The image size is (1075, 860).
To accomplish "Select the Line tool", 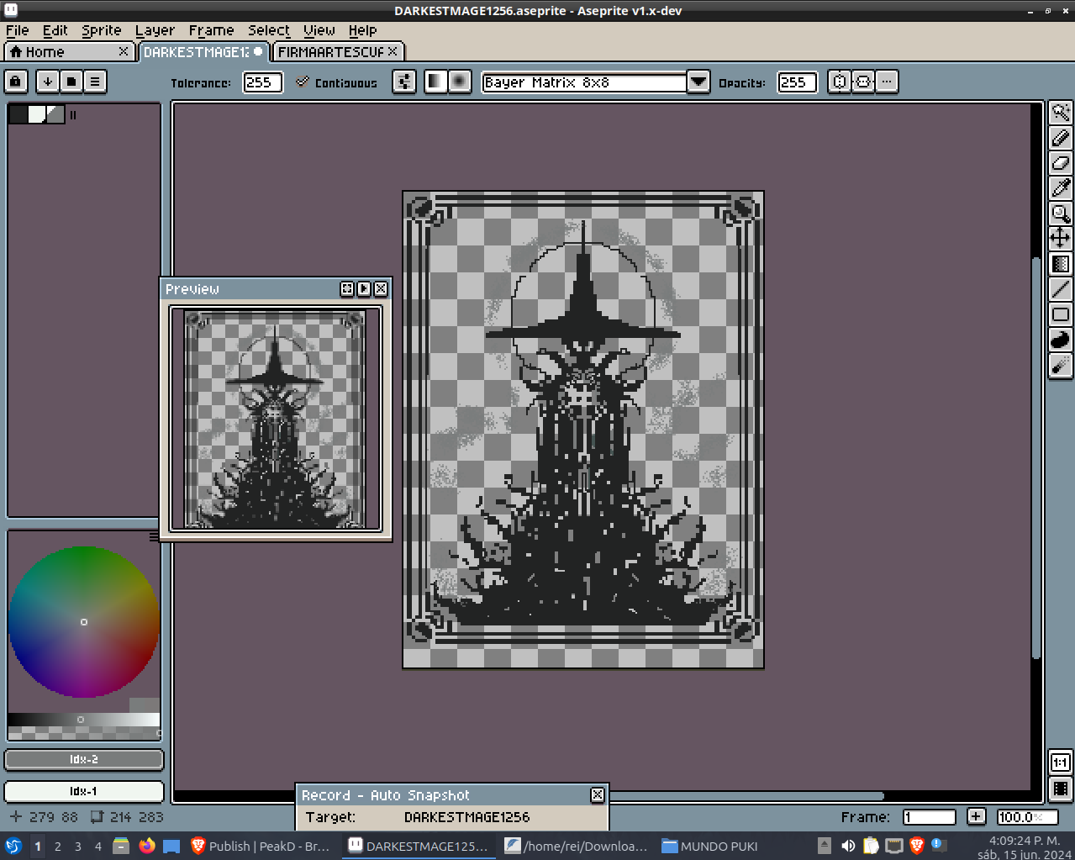I will [1061, 289].
